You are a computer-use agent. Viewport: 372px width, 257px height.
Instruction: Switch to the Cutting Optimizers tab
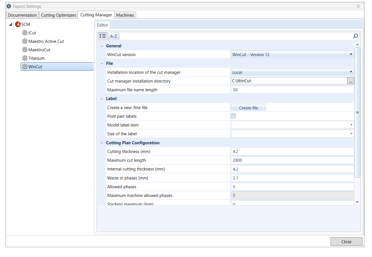click(x=58, y=15)
